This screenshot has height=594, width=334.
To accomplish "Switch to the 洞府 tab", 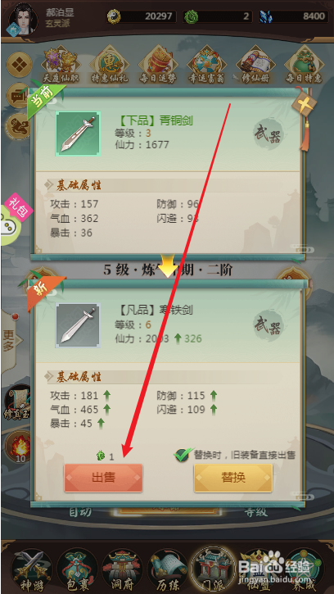I will pos(123,569).
